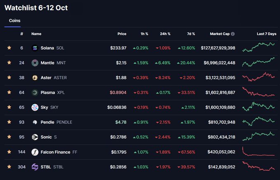The image size is (280, 180).
Task: Unstar Solana from the watchlist
Action: click(x=9, y=48)
